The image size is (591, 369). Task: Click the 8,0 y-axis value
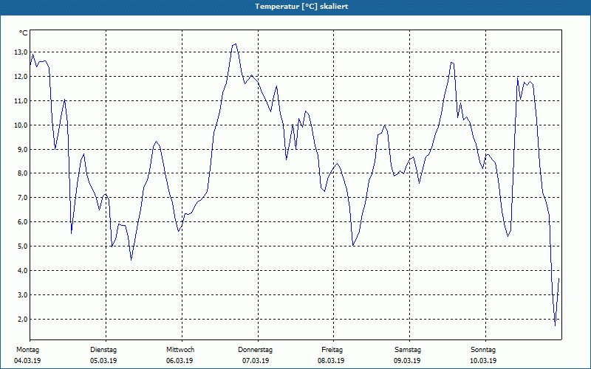click(x=22, y=173)
